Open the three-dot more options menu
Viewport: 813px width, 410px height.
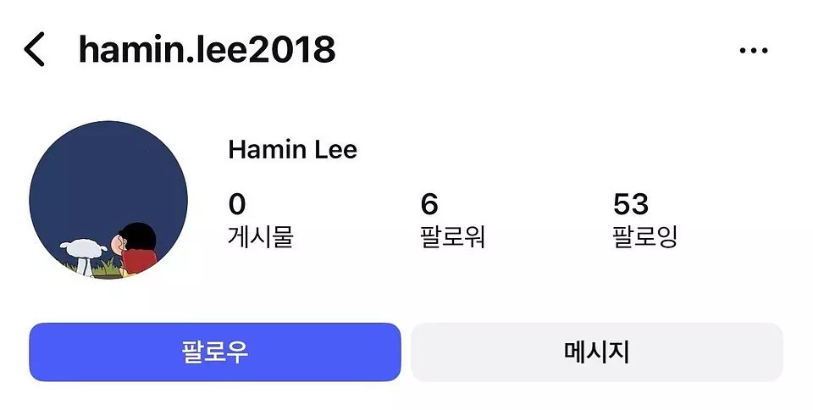pyautogui.click(x=754, y=50)
